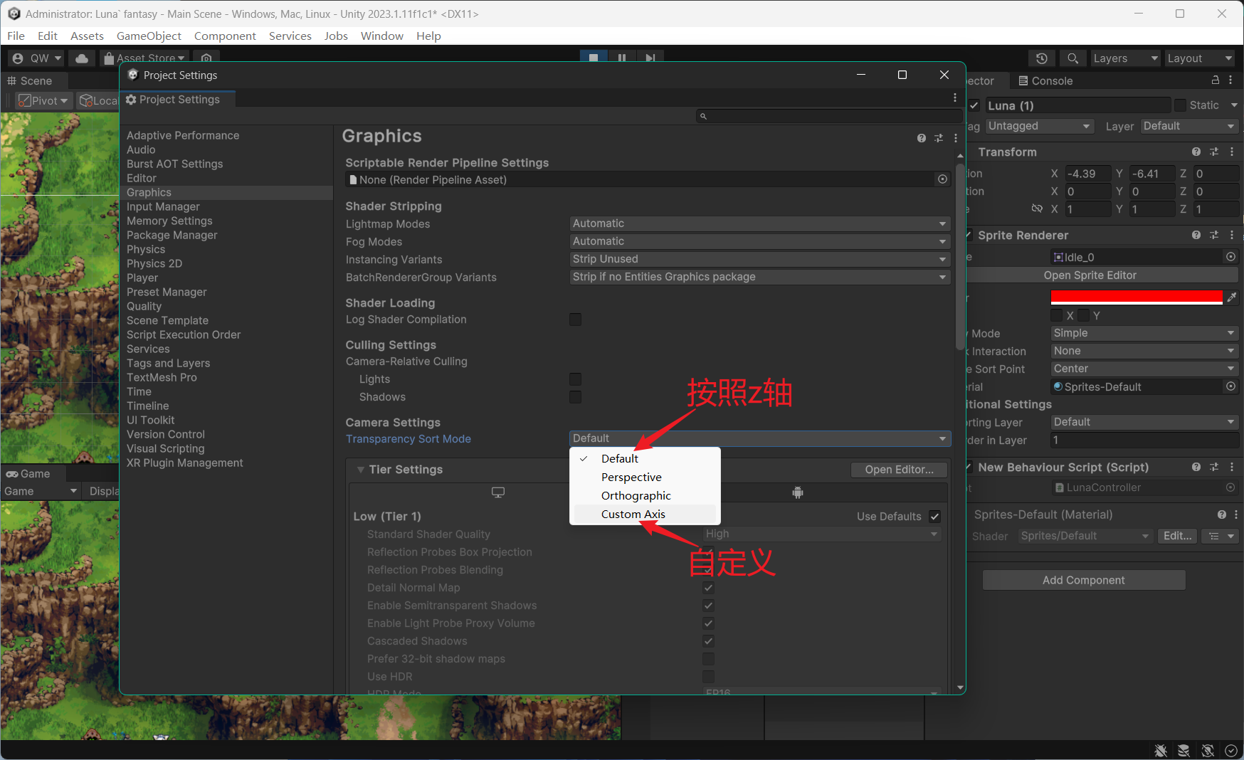
Task: Open the undo history icon
Action: point(1042,58)
